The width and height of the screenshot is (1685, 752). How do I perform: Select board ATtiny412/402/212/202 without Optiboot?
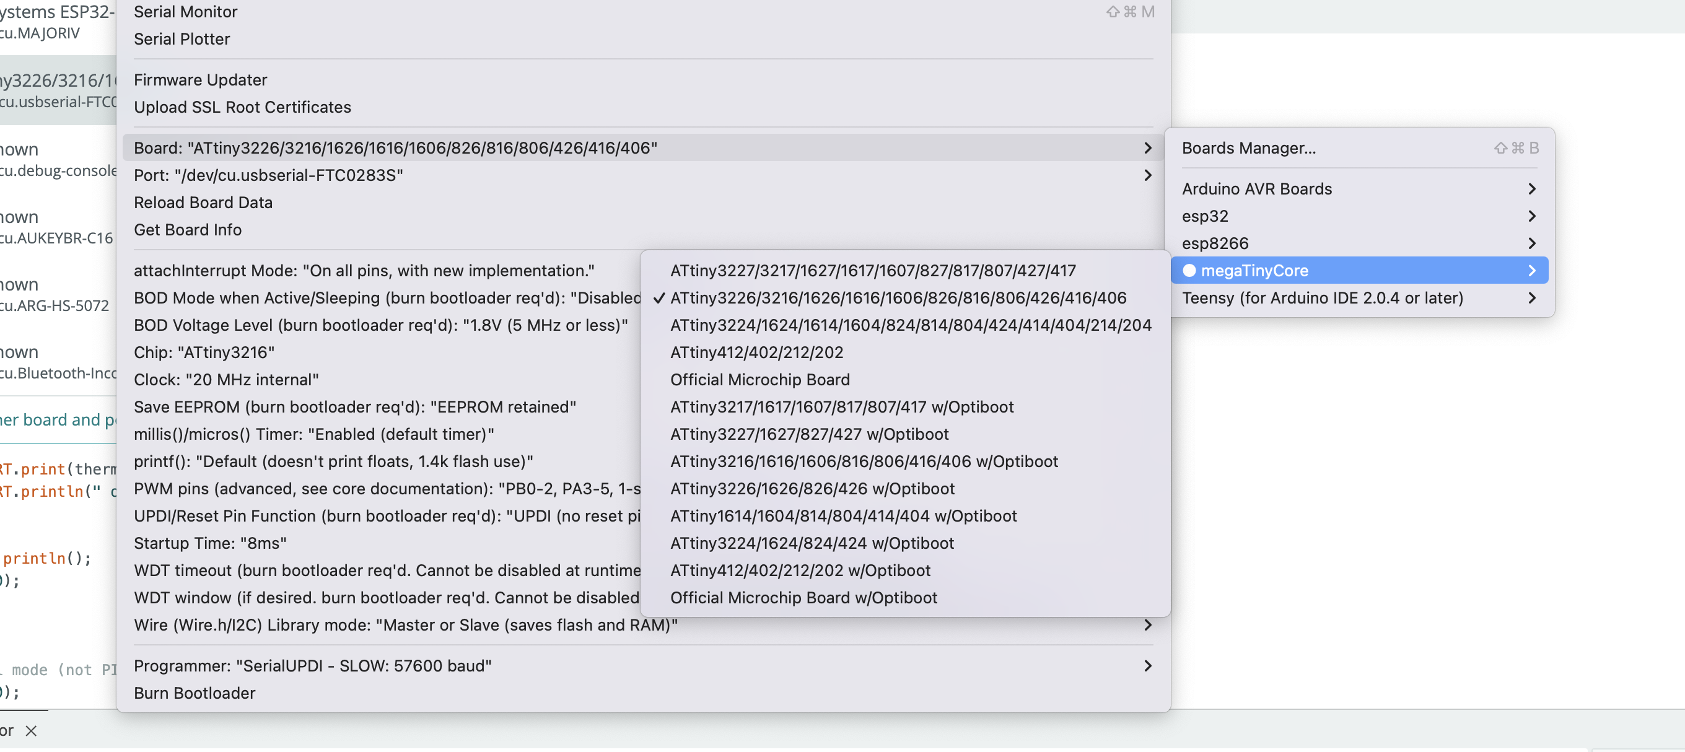(x=905, y=352)
